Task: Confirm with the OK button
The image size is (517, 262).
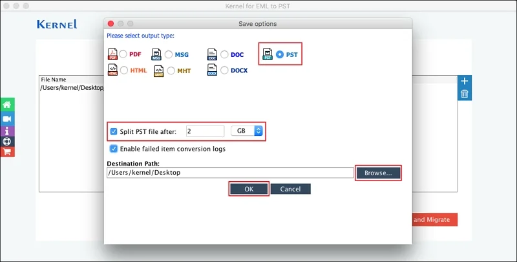Action: (249, 189)
